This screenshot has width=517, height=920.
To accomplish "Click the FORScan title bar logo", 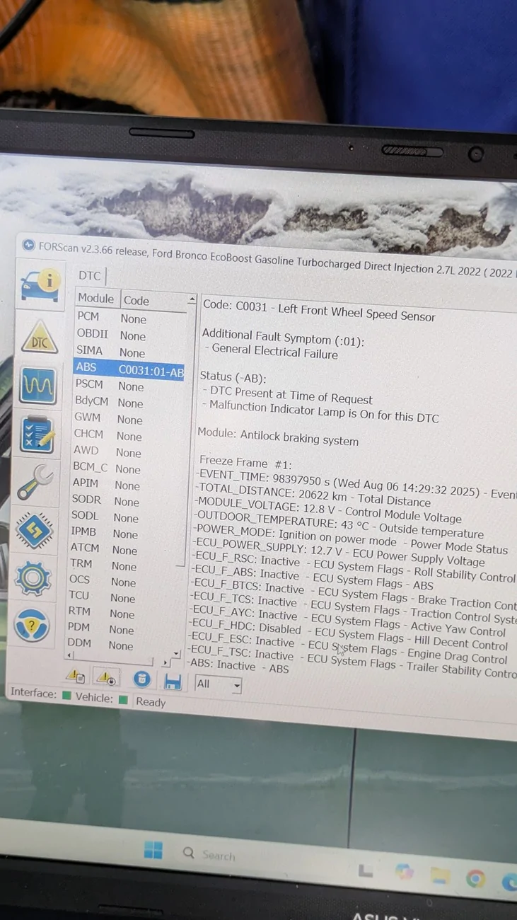I will point(28,245).
